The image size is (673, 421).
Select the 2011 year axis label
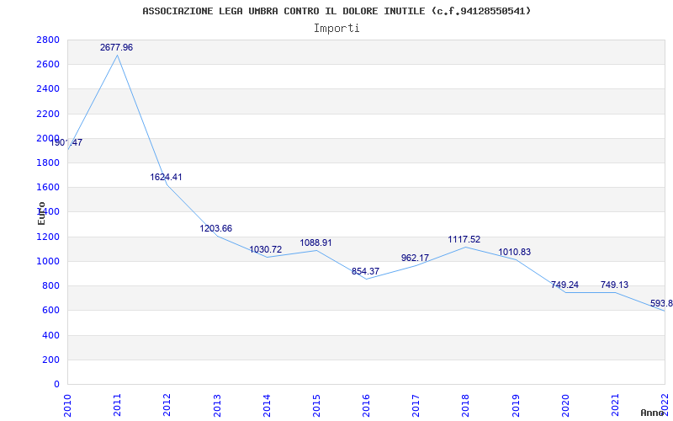117,405
